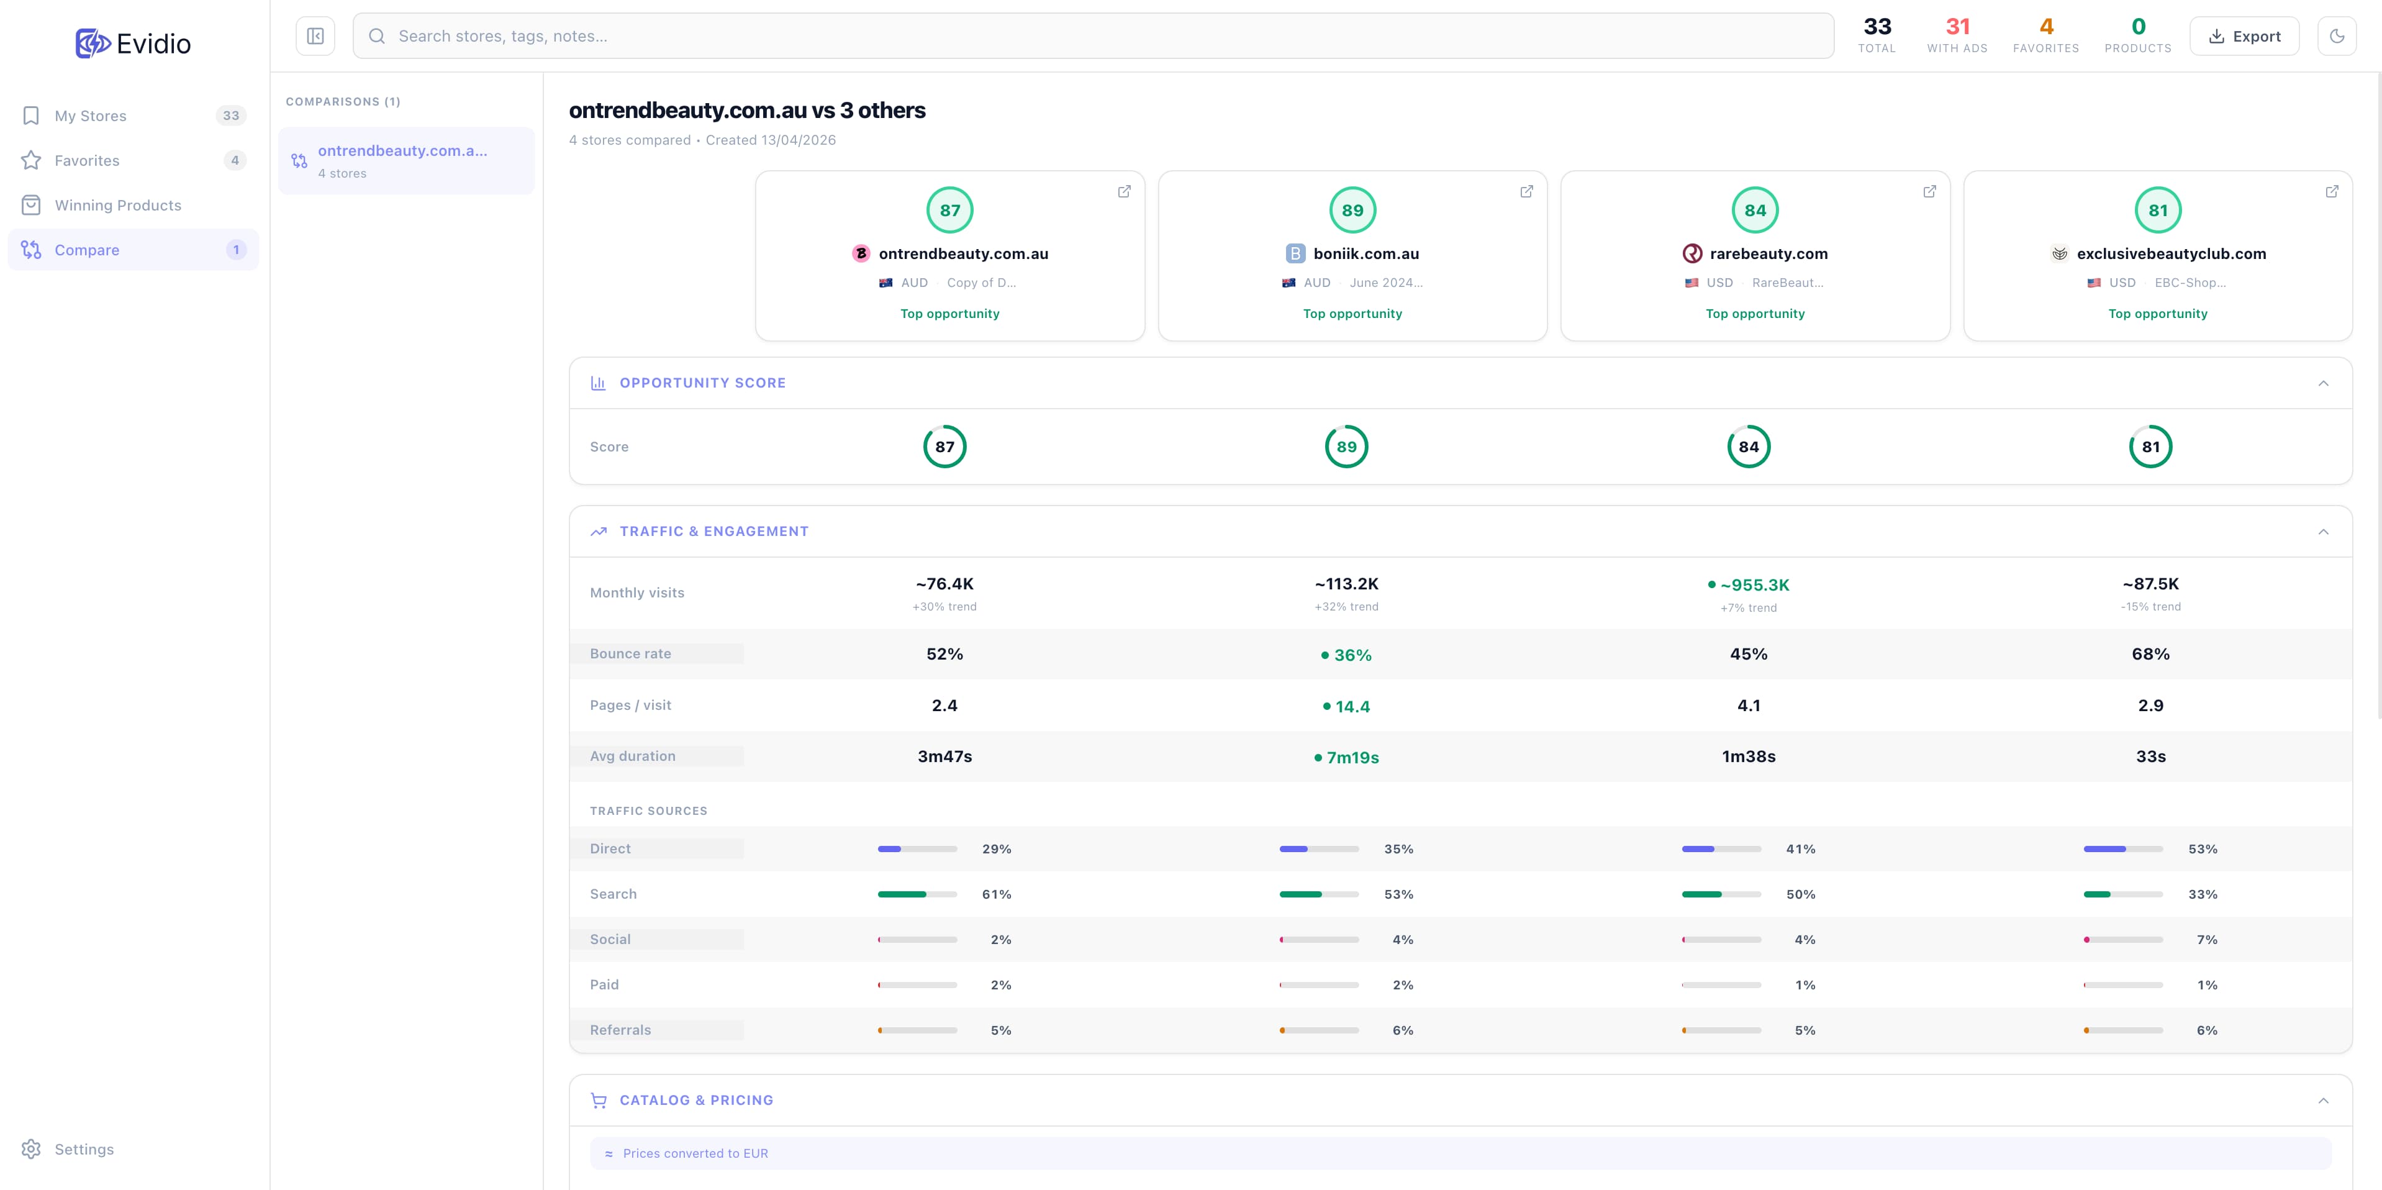This screenshot has width=2382, height=1190.
Task: Open external link for rarebeauty.com card
Action: pyautogui.click(x=1929, y=191)
